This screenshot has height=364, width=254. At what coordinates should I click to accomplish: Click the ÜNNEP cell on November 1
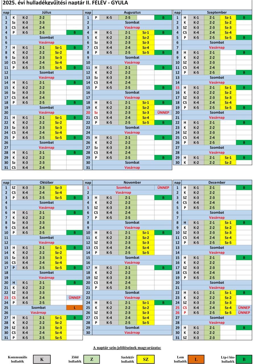click(x=163, y=188)
